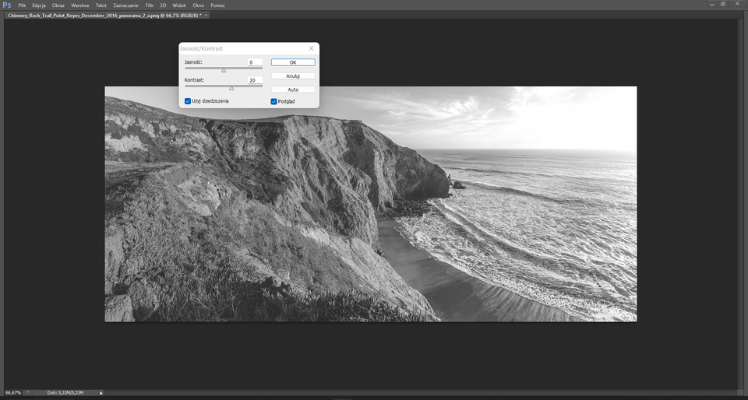Close the Jasność/Kontrast dialog with X
Screen dimensions: 748x400
pos(311,48)
